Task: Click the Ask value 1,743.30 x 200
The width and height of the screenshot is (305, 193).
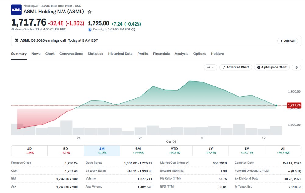Action: coord(67,187)
